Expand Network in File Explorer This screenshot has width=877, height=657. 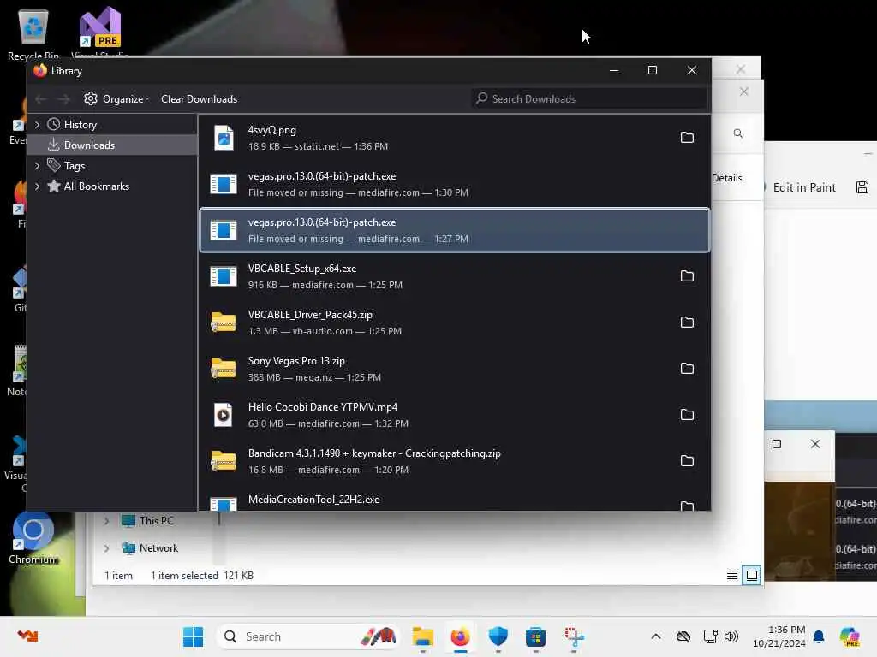[107, 548]
